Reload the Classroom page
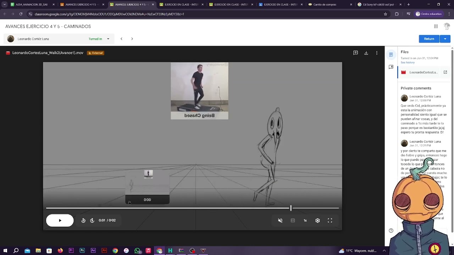 [x=21, y=14]
